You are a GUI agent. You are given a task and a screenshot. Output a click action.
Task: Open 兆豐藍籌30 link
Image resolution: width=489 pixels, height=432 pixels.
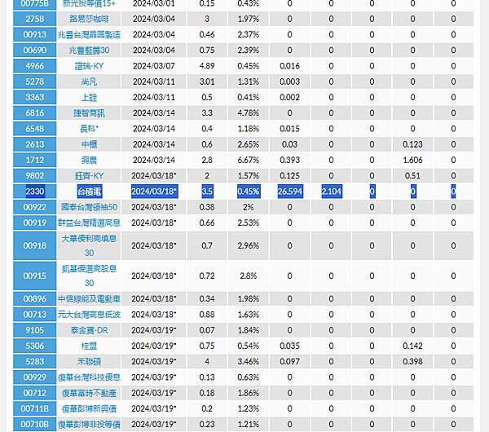tap(89, 51)
